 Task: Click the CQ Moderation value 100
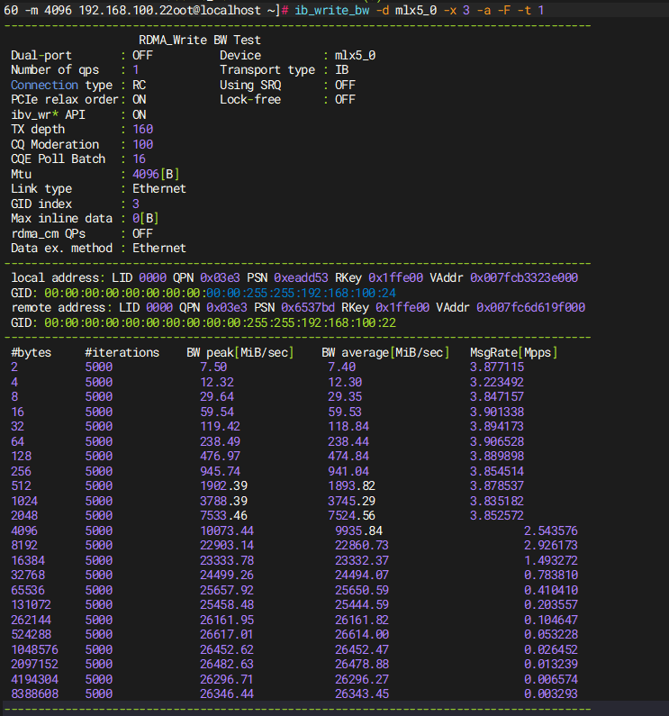pos(142,144)
